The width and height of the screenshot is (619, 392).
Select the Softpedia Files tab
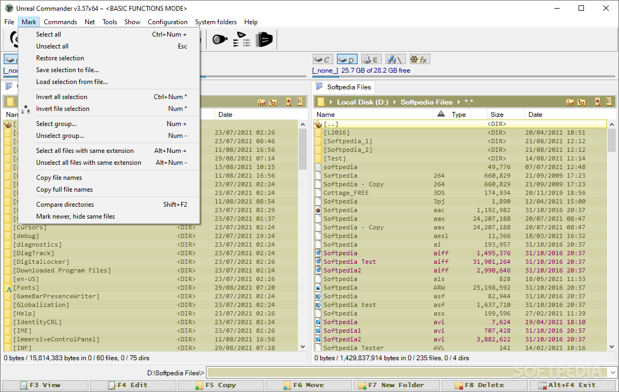343,87
